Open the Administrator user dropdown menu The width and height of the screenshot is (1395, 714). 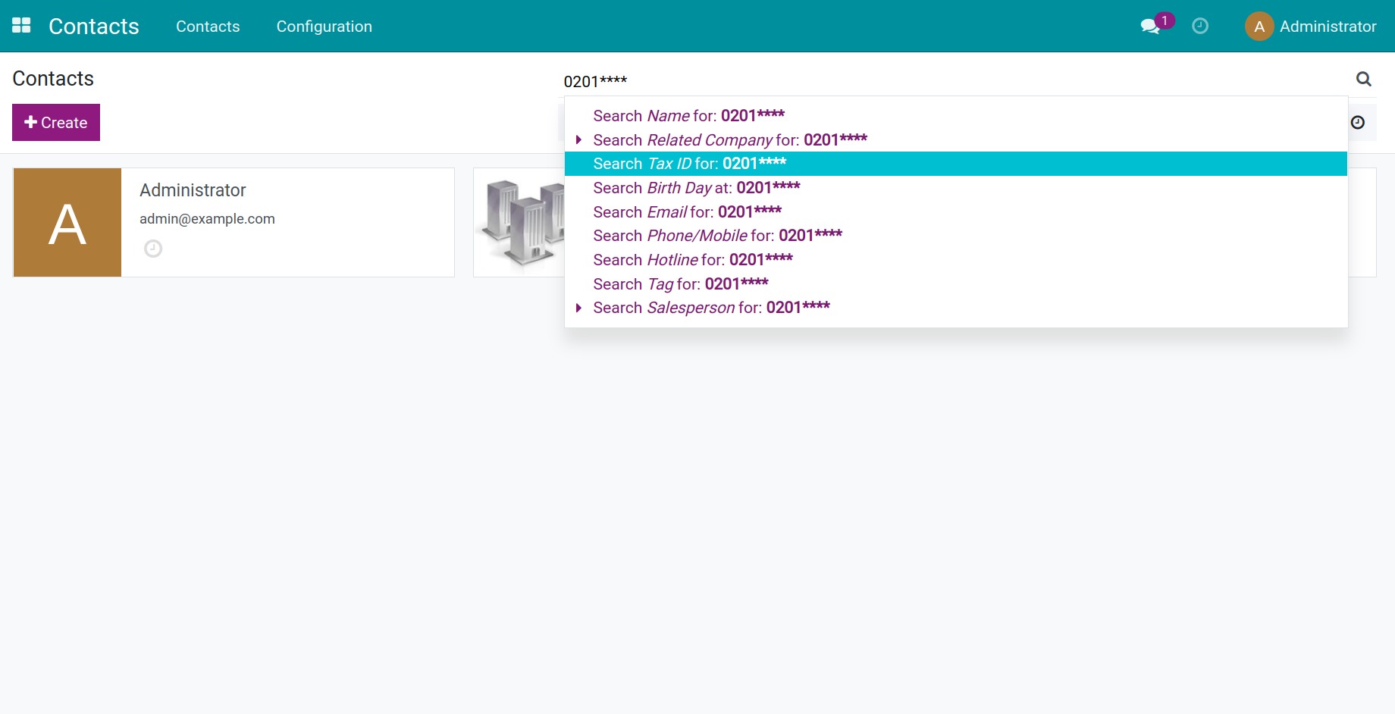(1327, 27)
